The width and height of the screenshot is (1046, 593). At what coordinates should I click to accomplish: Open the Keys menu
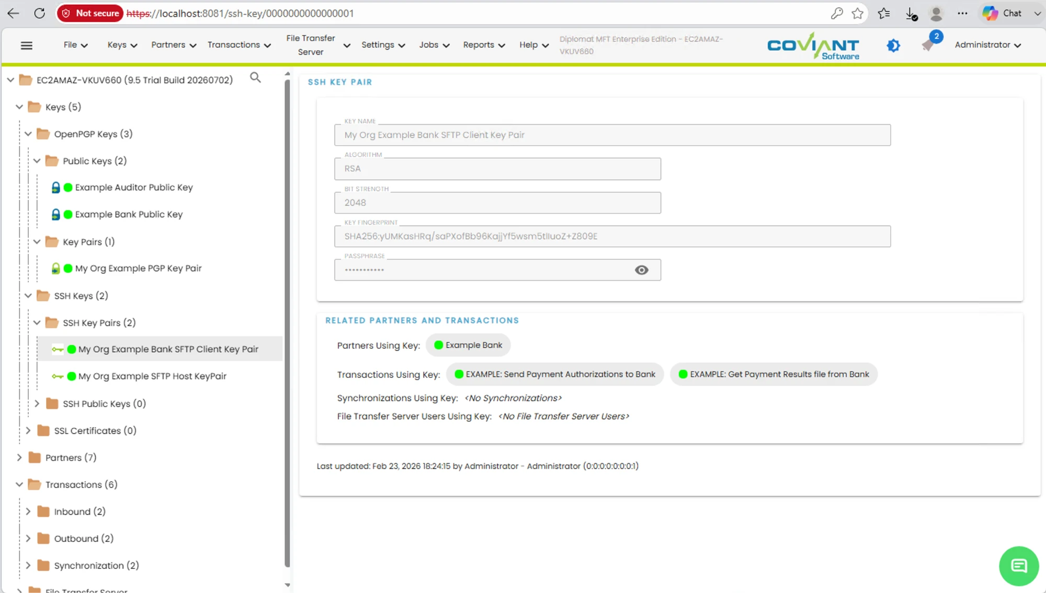[x=122, y=45]
